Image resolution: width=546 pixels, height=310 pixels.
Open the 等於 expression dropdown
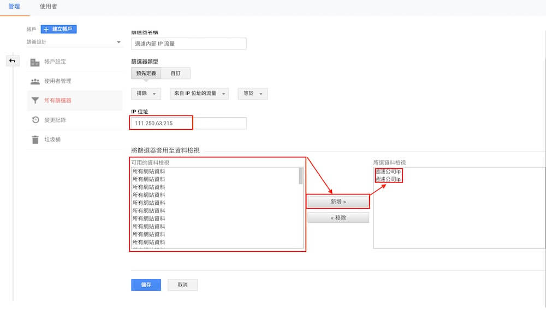[x=252, y=94]
